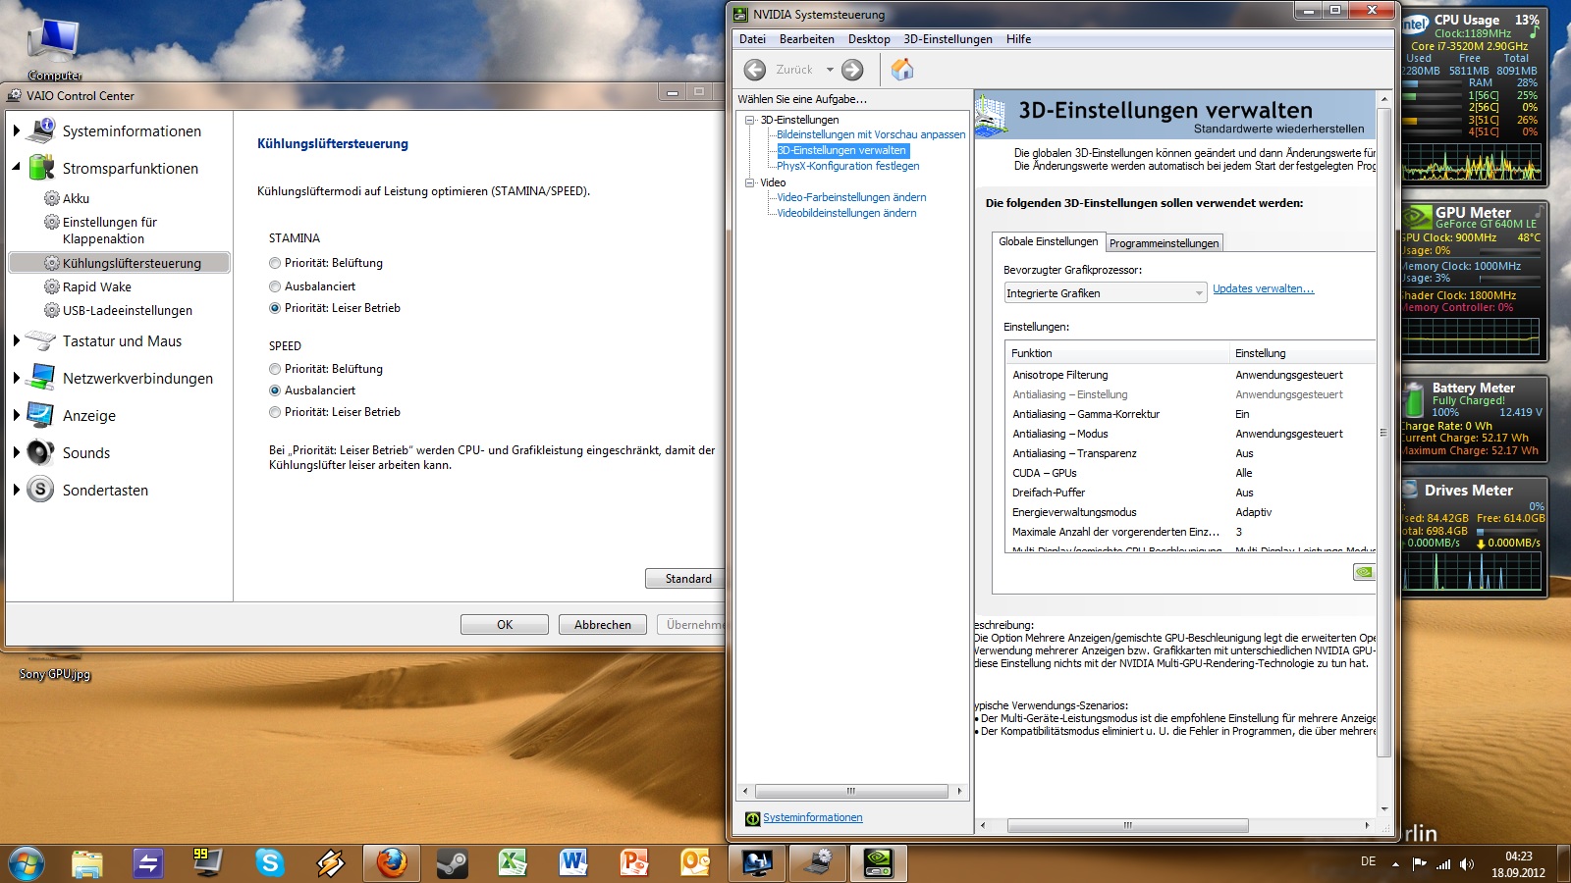Click the Systeminformationen icon in VAIO Control Center

[x=41, y=130]
